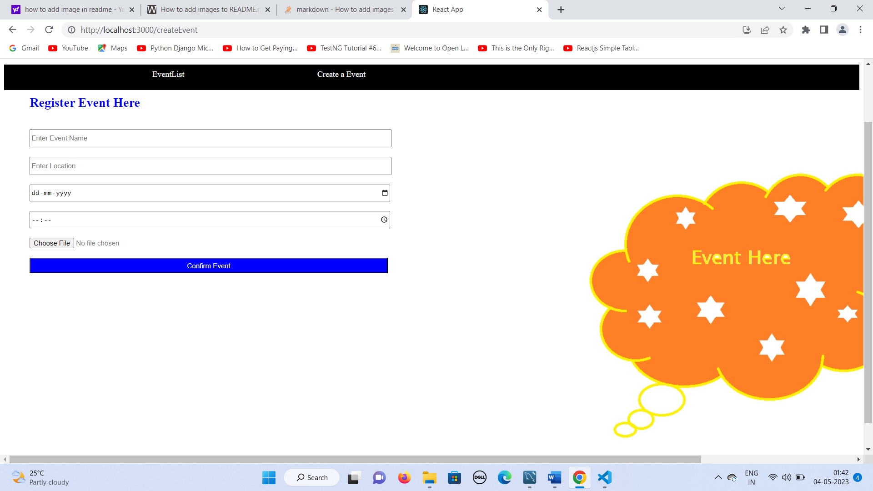Toggle the network status icon in system tray

tap(773, 477)
